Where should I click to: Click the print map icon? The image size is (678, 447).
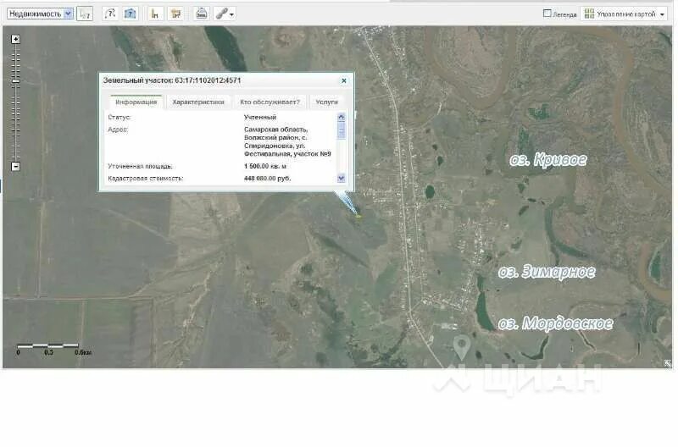coord(202,14)
